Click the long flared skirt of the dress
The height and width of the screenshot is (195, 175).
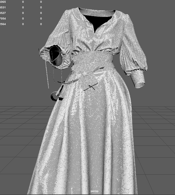(x=86, y=139)
